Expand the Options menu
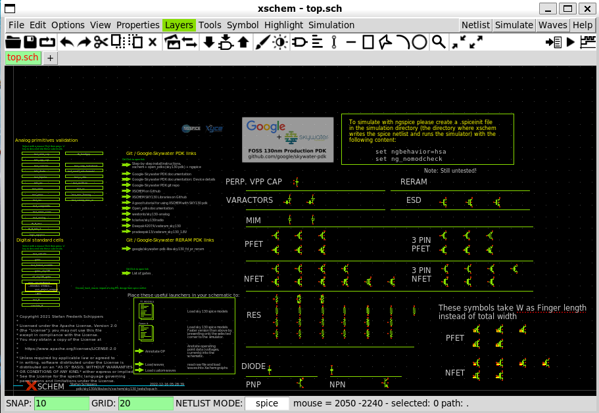The width and height of the screenshot is (599, 413). 68,25
